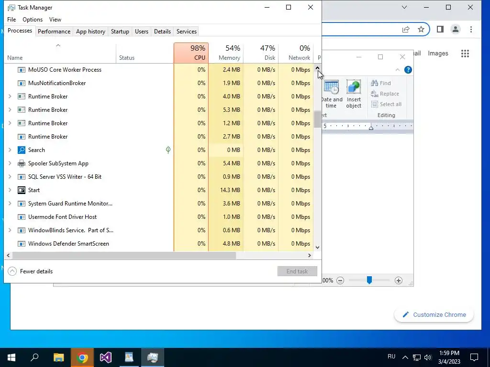Switch to the Performance tab

[54, 32]
